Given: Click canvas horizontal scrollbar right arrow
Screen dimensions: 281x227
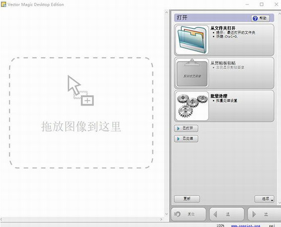Looking at the screenshot, I should click(161, 219).
